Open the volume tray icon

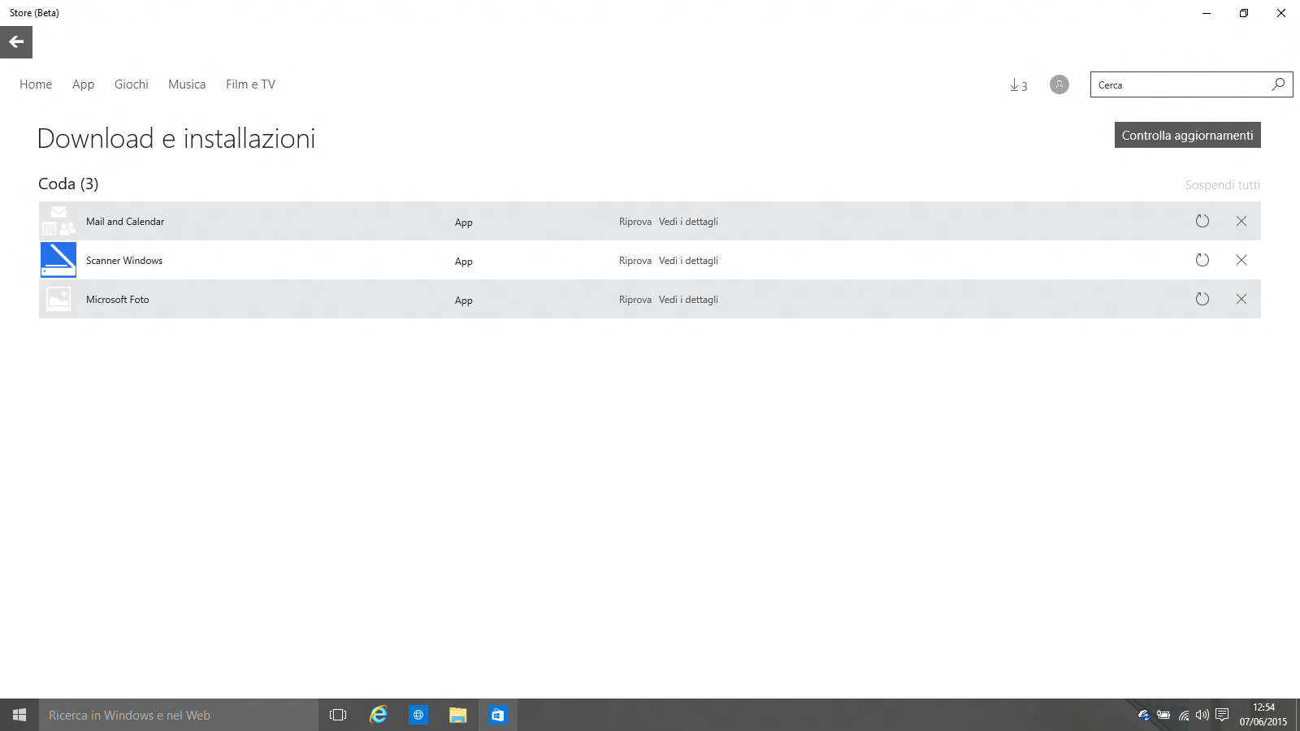[x=1202, y=716]
